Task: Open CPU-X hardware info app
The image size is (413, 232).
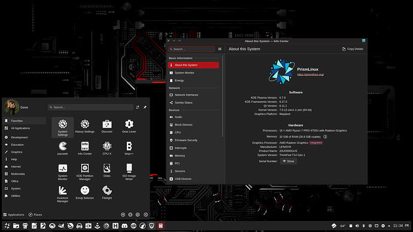Action: click(x=107, y=148)
